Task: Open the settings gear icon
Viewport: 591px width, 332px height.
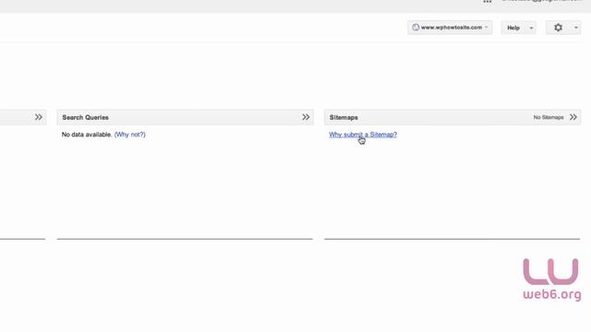Action: [x=558, y=28]
